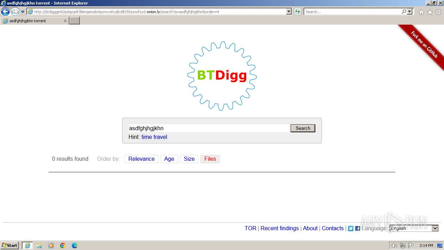Open Favorites star icon
The height and width of the screenshot is (250, 444).
click(430, 12)
